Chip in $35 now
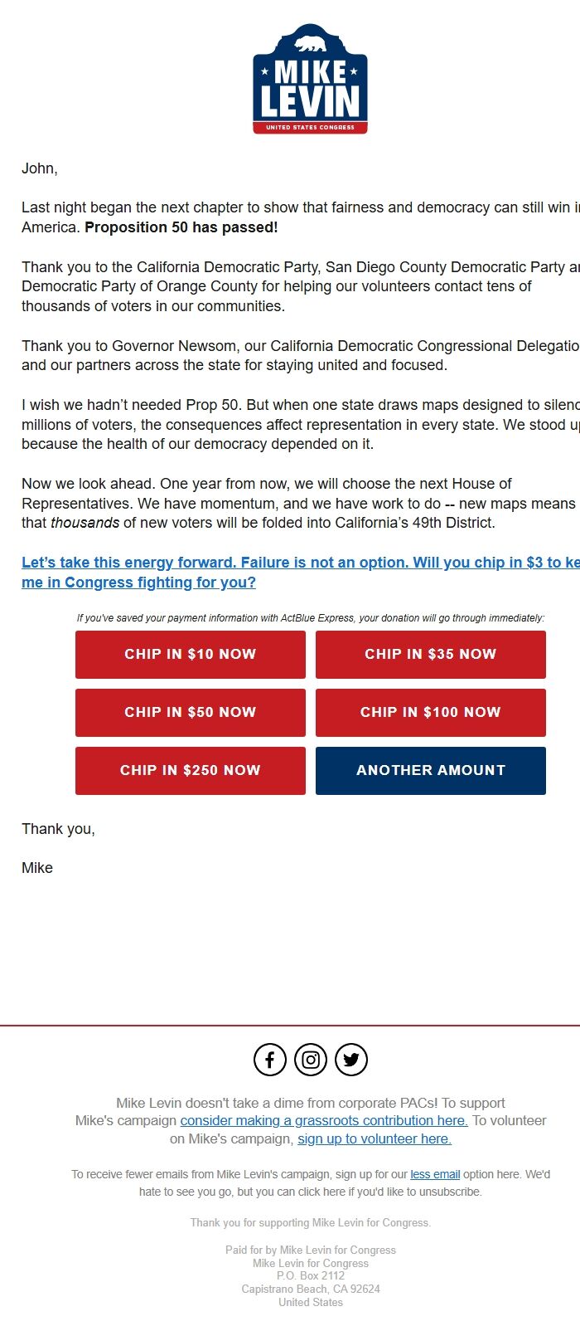 (430, 654)
